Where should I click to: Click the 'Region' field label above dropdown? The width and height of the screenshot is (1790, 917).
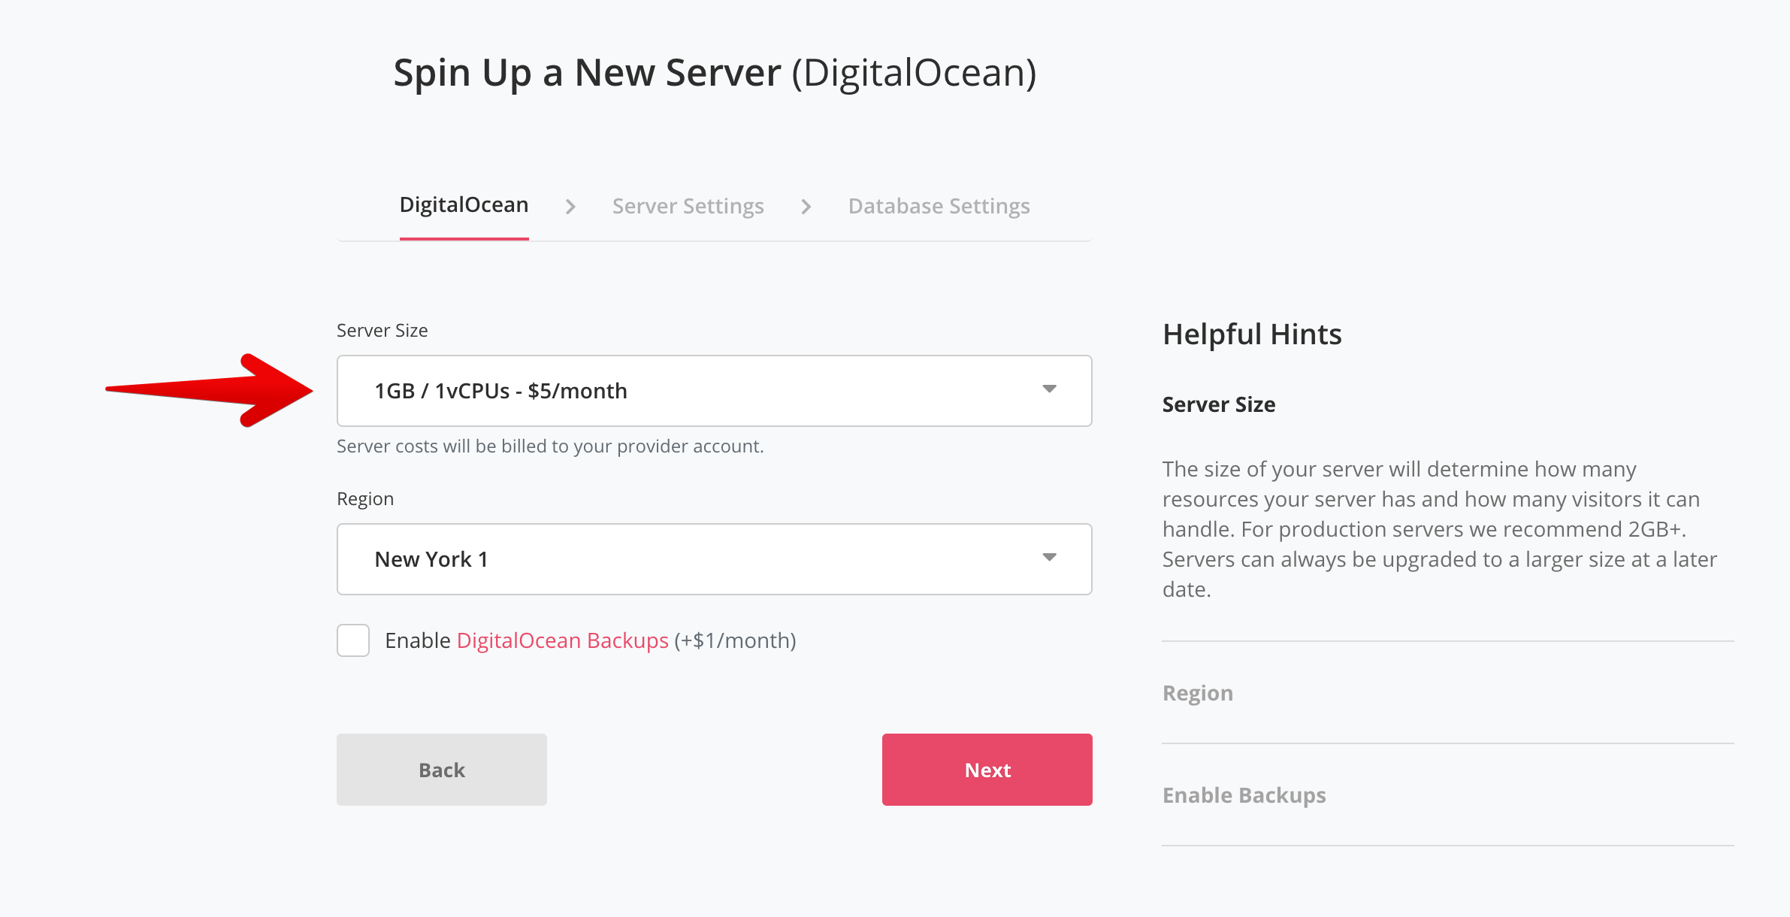(x=365, y=499)
